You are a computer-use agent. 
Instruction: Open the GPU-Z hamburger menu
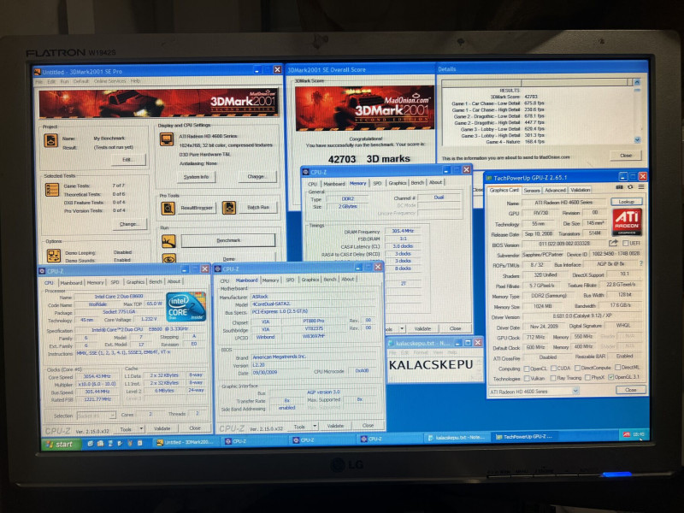pos(641,187)
